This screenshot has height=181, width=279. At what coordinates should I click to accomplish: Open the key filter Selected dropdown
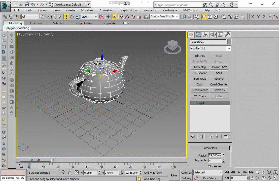208,172
